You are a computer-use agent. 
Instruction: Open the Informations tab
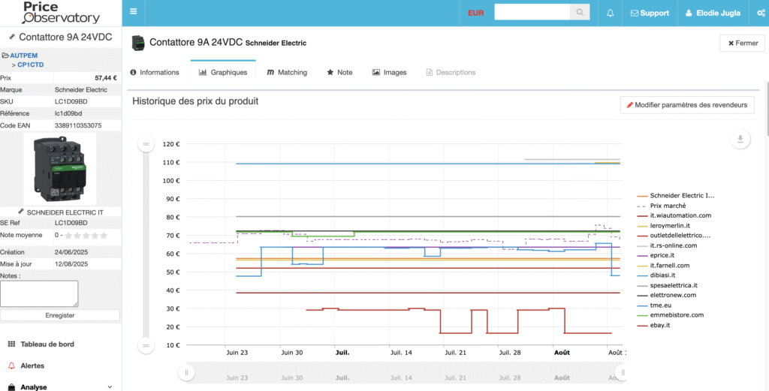pos(155,73)
